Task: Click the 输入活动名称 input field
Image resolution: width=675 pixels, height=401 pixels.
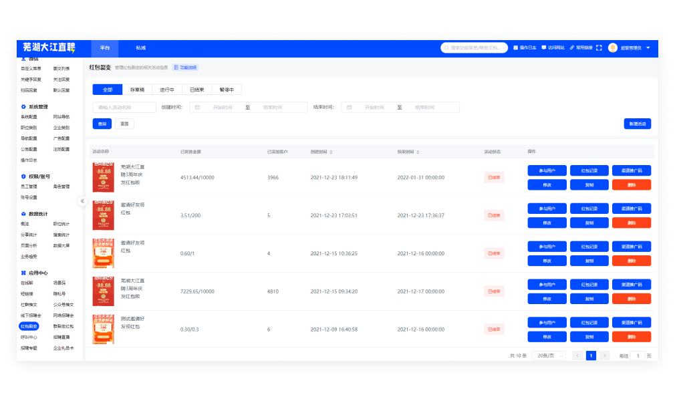Action: (124, 107)
